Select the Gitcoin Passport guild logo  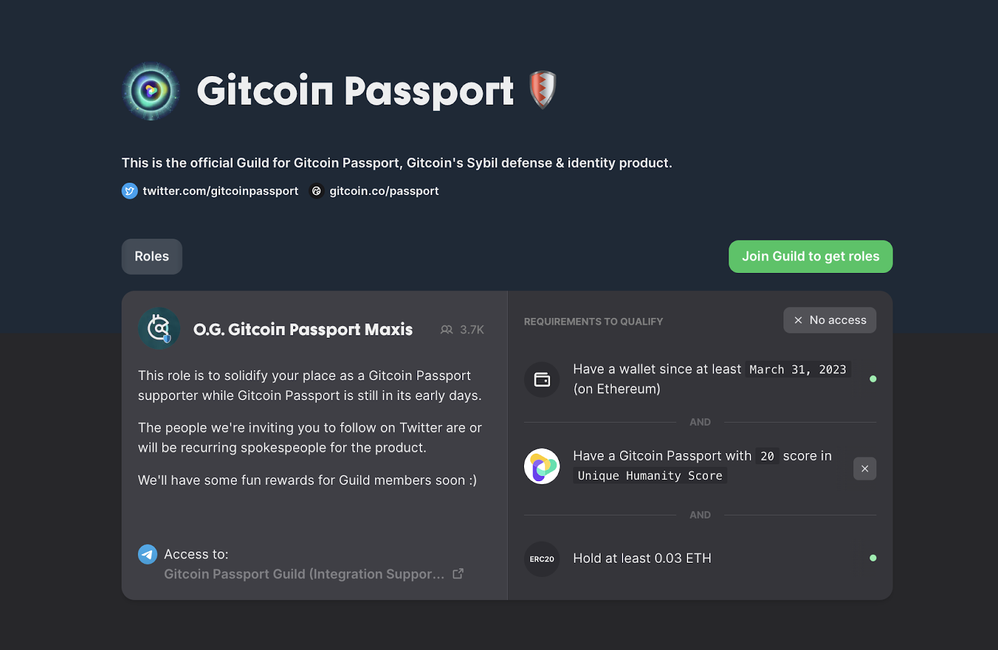pyautogui.click(x=150, y=90)
